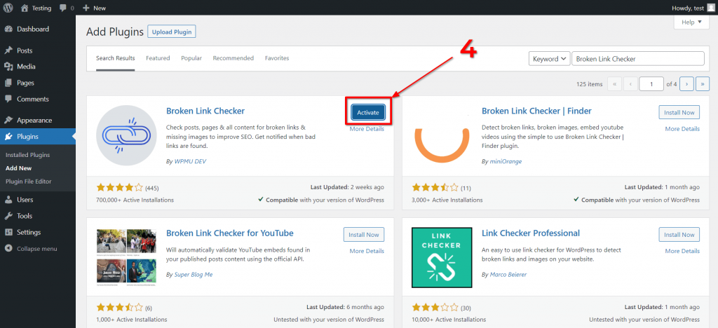Activate the Broken Link Checker plugin
Screen dimensions: 718x328
tap(368, 113)
